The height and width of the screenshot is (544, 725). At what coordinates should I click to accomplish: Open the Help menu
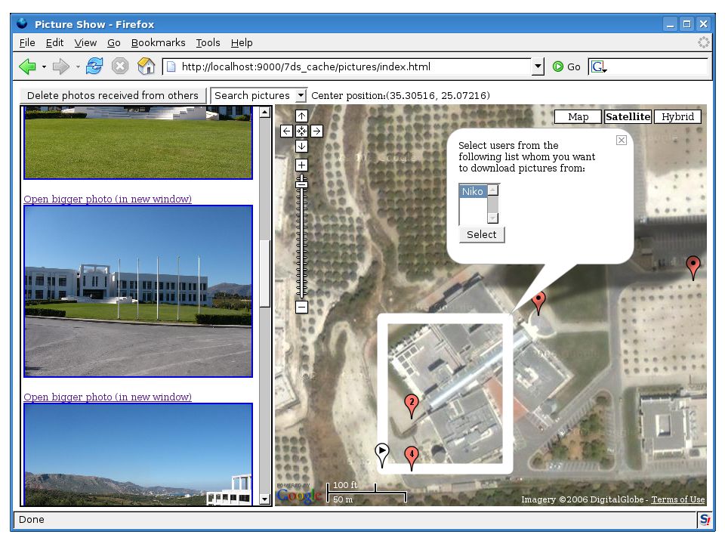click(242, 42)
